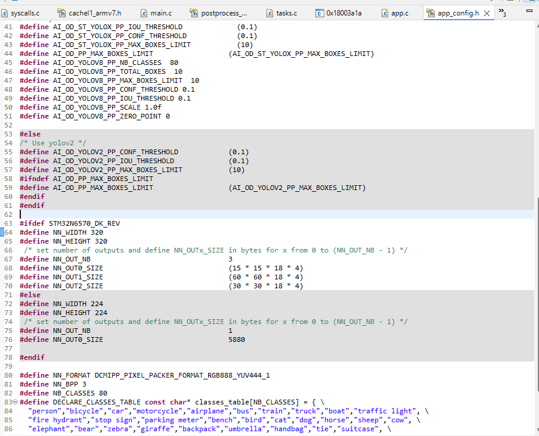
Task: Click STM32N6570_DK_REV on line 63
Action: (84, 223)
